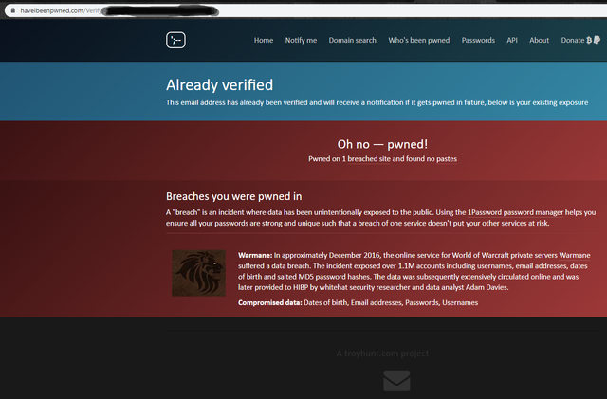Open the Notify me page
This screenshot has width=607, height=399.
[x=301, y=40]
